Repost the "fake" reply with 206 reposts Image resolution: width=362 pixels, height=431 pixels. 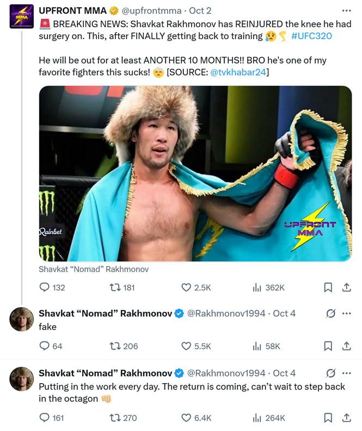115,346
